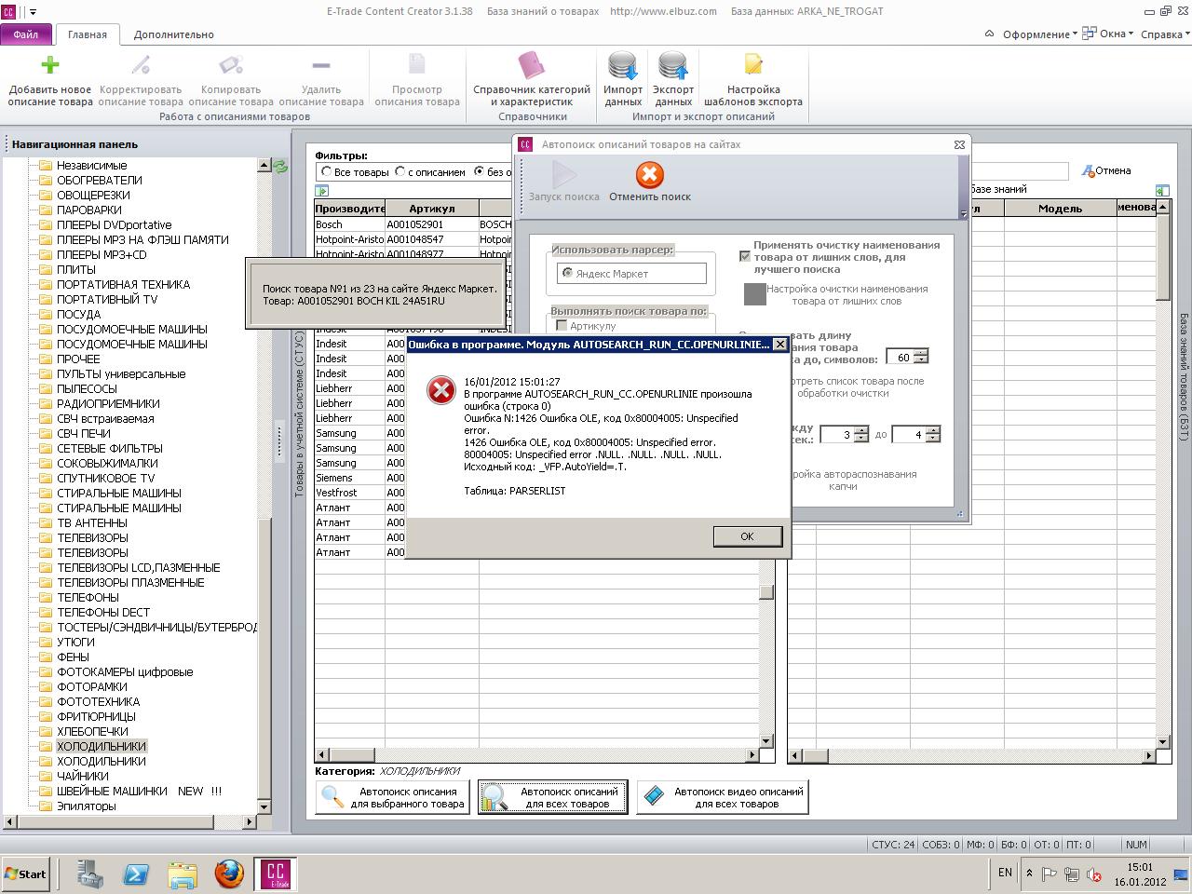This screenshot has width=1192, height=894.
Task: Show hidden tray icons
Action: point(1029,874)
